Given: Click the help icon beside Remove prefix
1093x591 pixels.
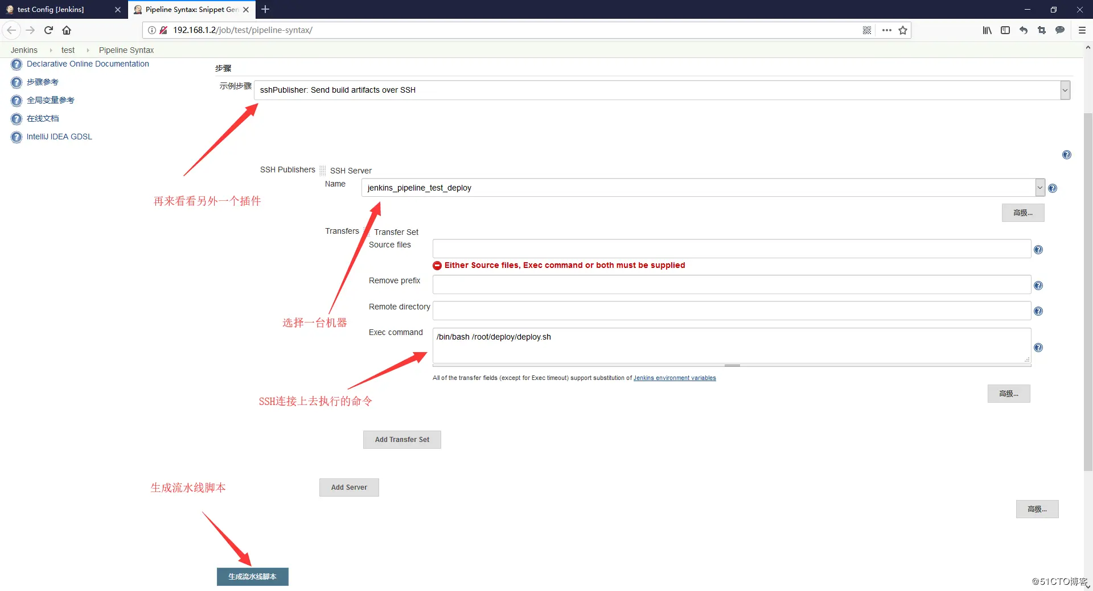Looking at the screenshot, I should click(1038, 286).
